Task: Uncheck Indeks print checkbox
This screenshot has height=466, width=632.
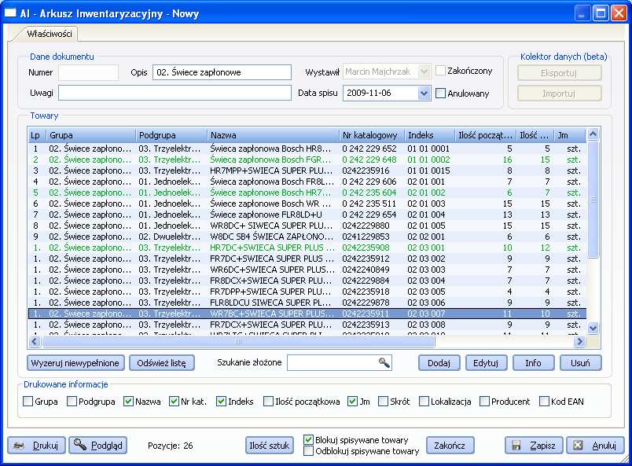Action: [x=221, y=401]
